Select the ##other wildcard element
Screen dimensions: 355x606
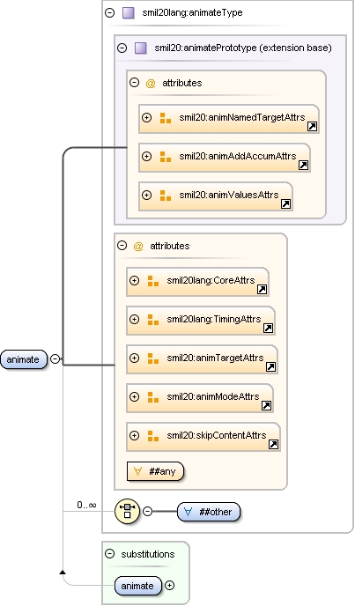209,512
